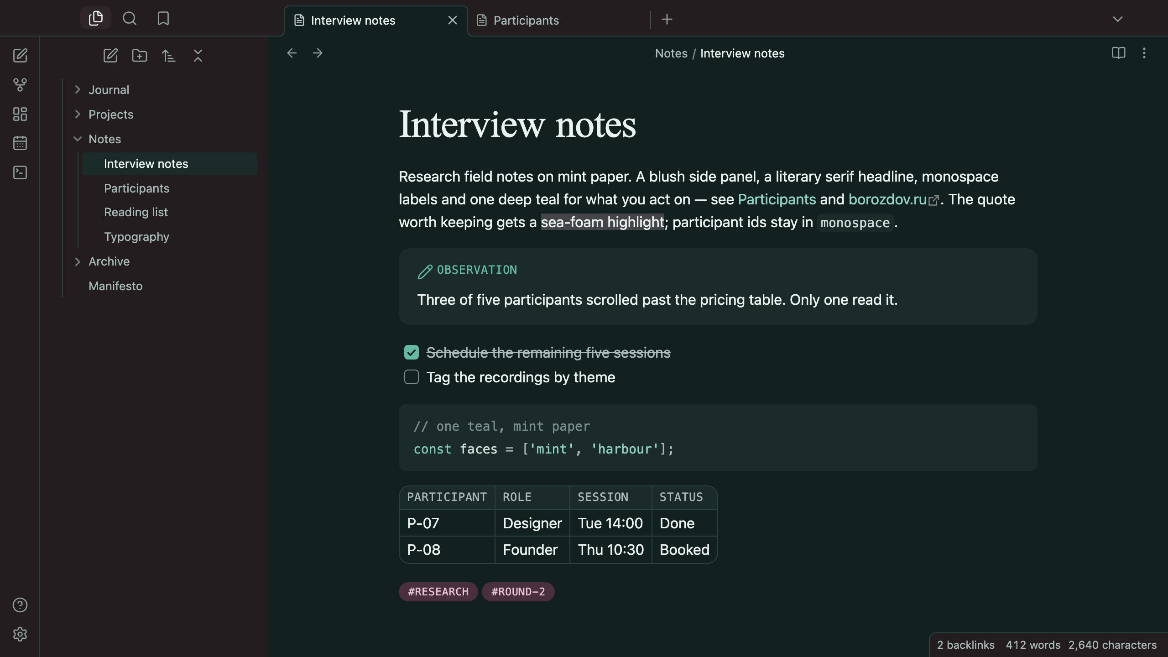This screenshot has width=1168, height=657.
Task: Collapse the Notes folder
Action: [x=78, y=139]
